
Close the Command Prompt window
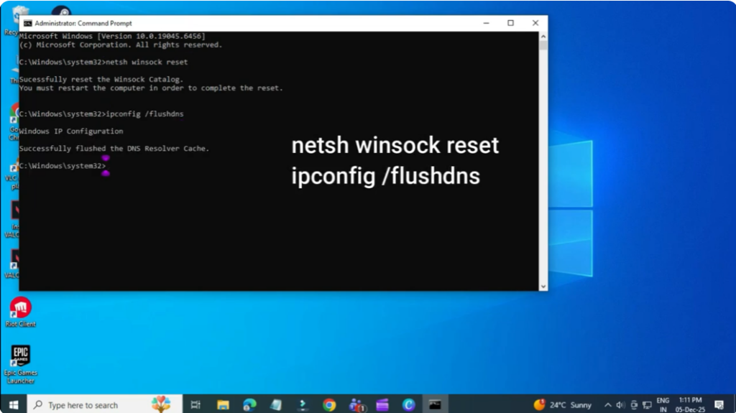(535, 23)
